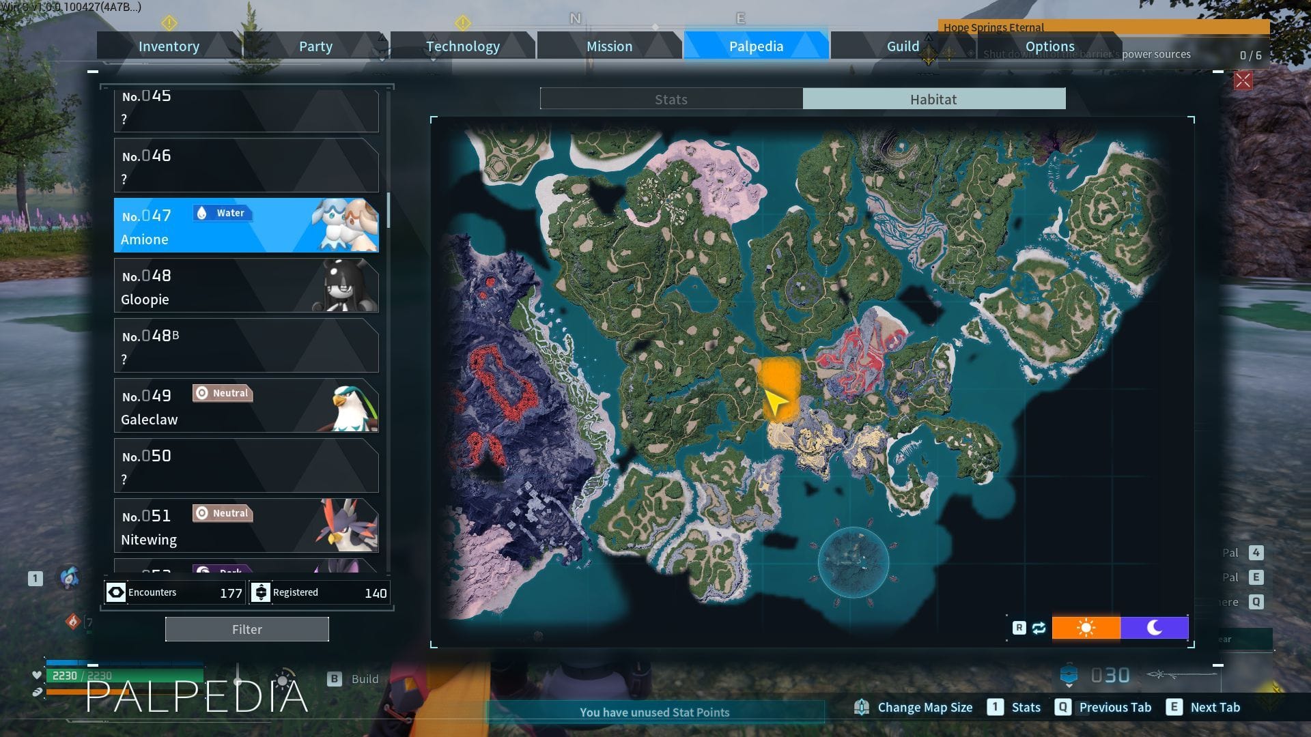The image size is (1311, 737).
Task: Click the Registered sphere icon
Action: click(261, 592)
